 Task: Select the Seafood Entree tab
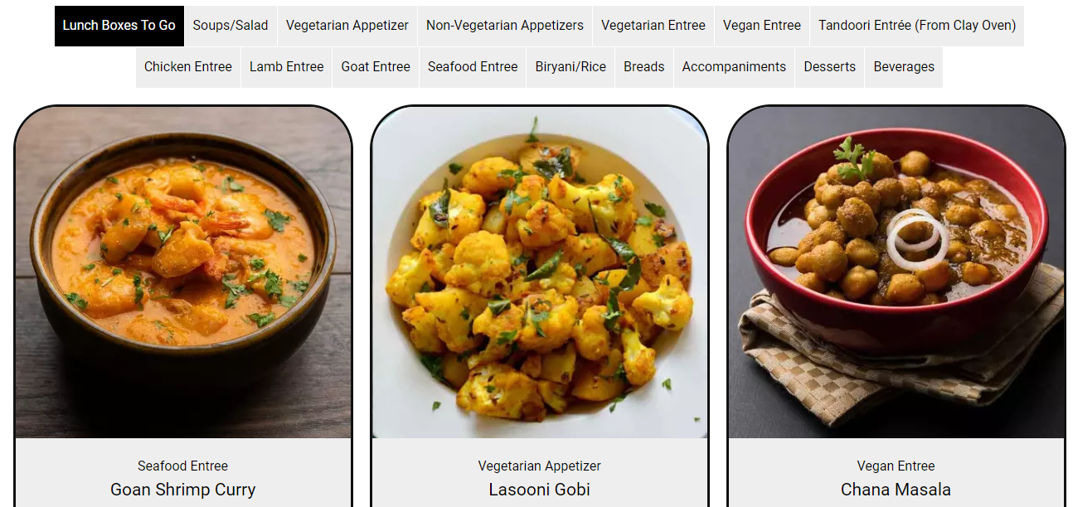coord(473,67)
